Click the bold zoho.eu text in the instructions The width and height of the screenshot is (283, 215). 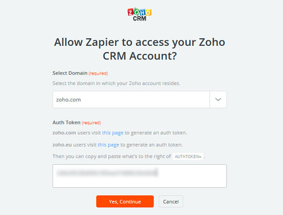tap(62, 145)
